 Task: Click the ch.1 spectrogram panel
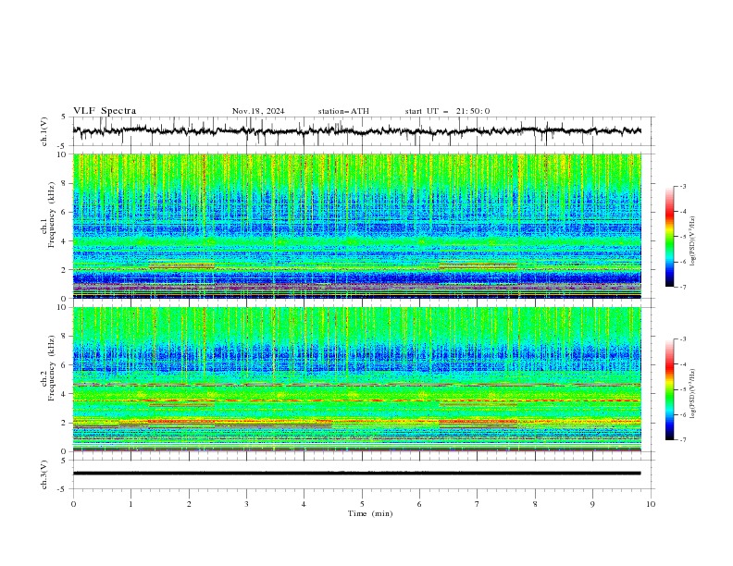pyautogui.click(x=356, y=226)
